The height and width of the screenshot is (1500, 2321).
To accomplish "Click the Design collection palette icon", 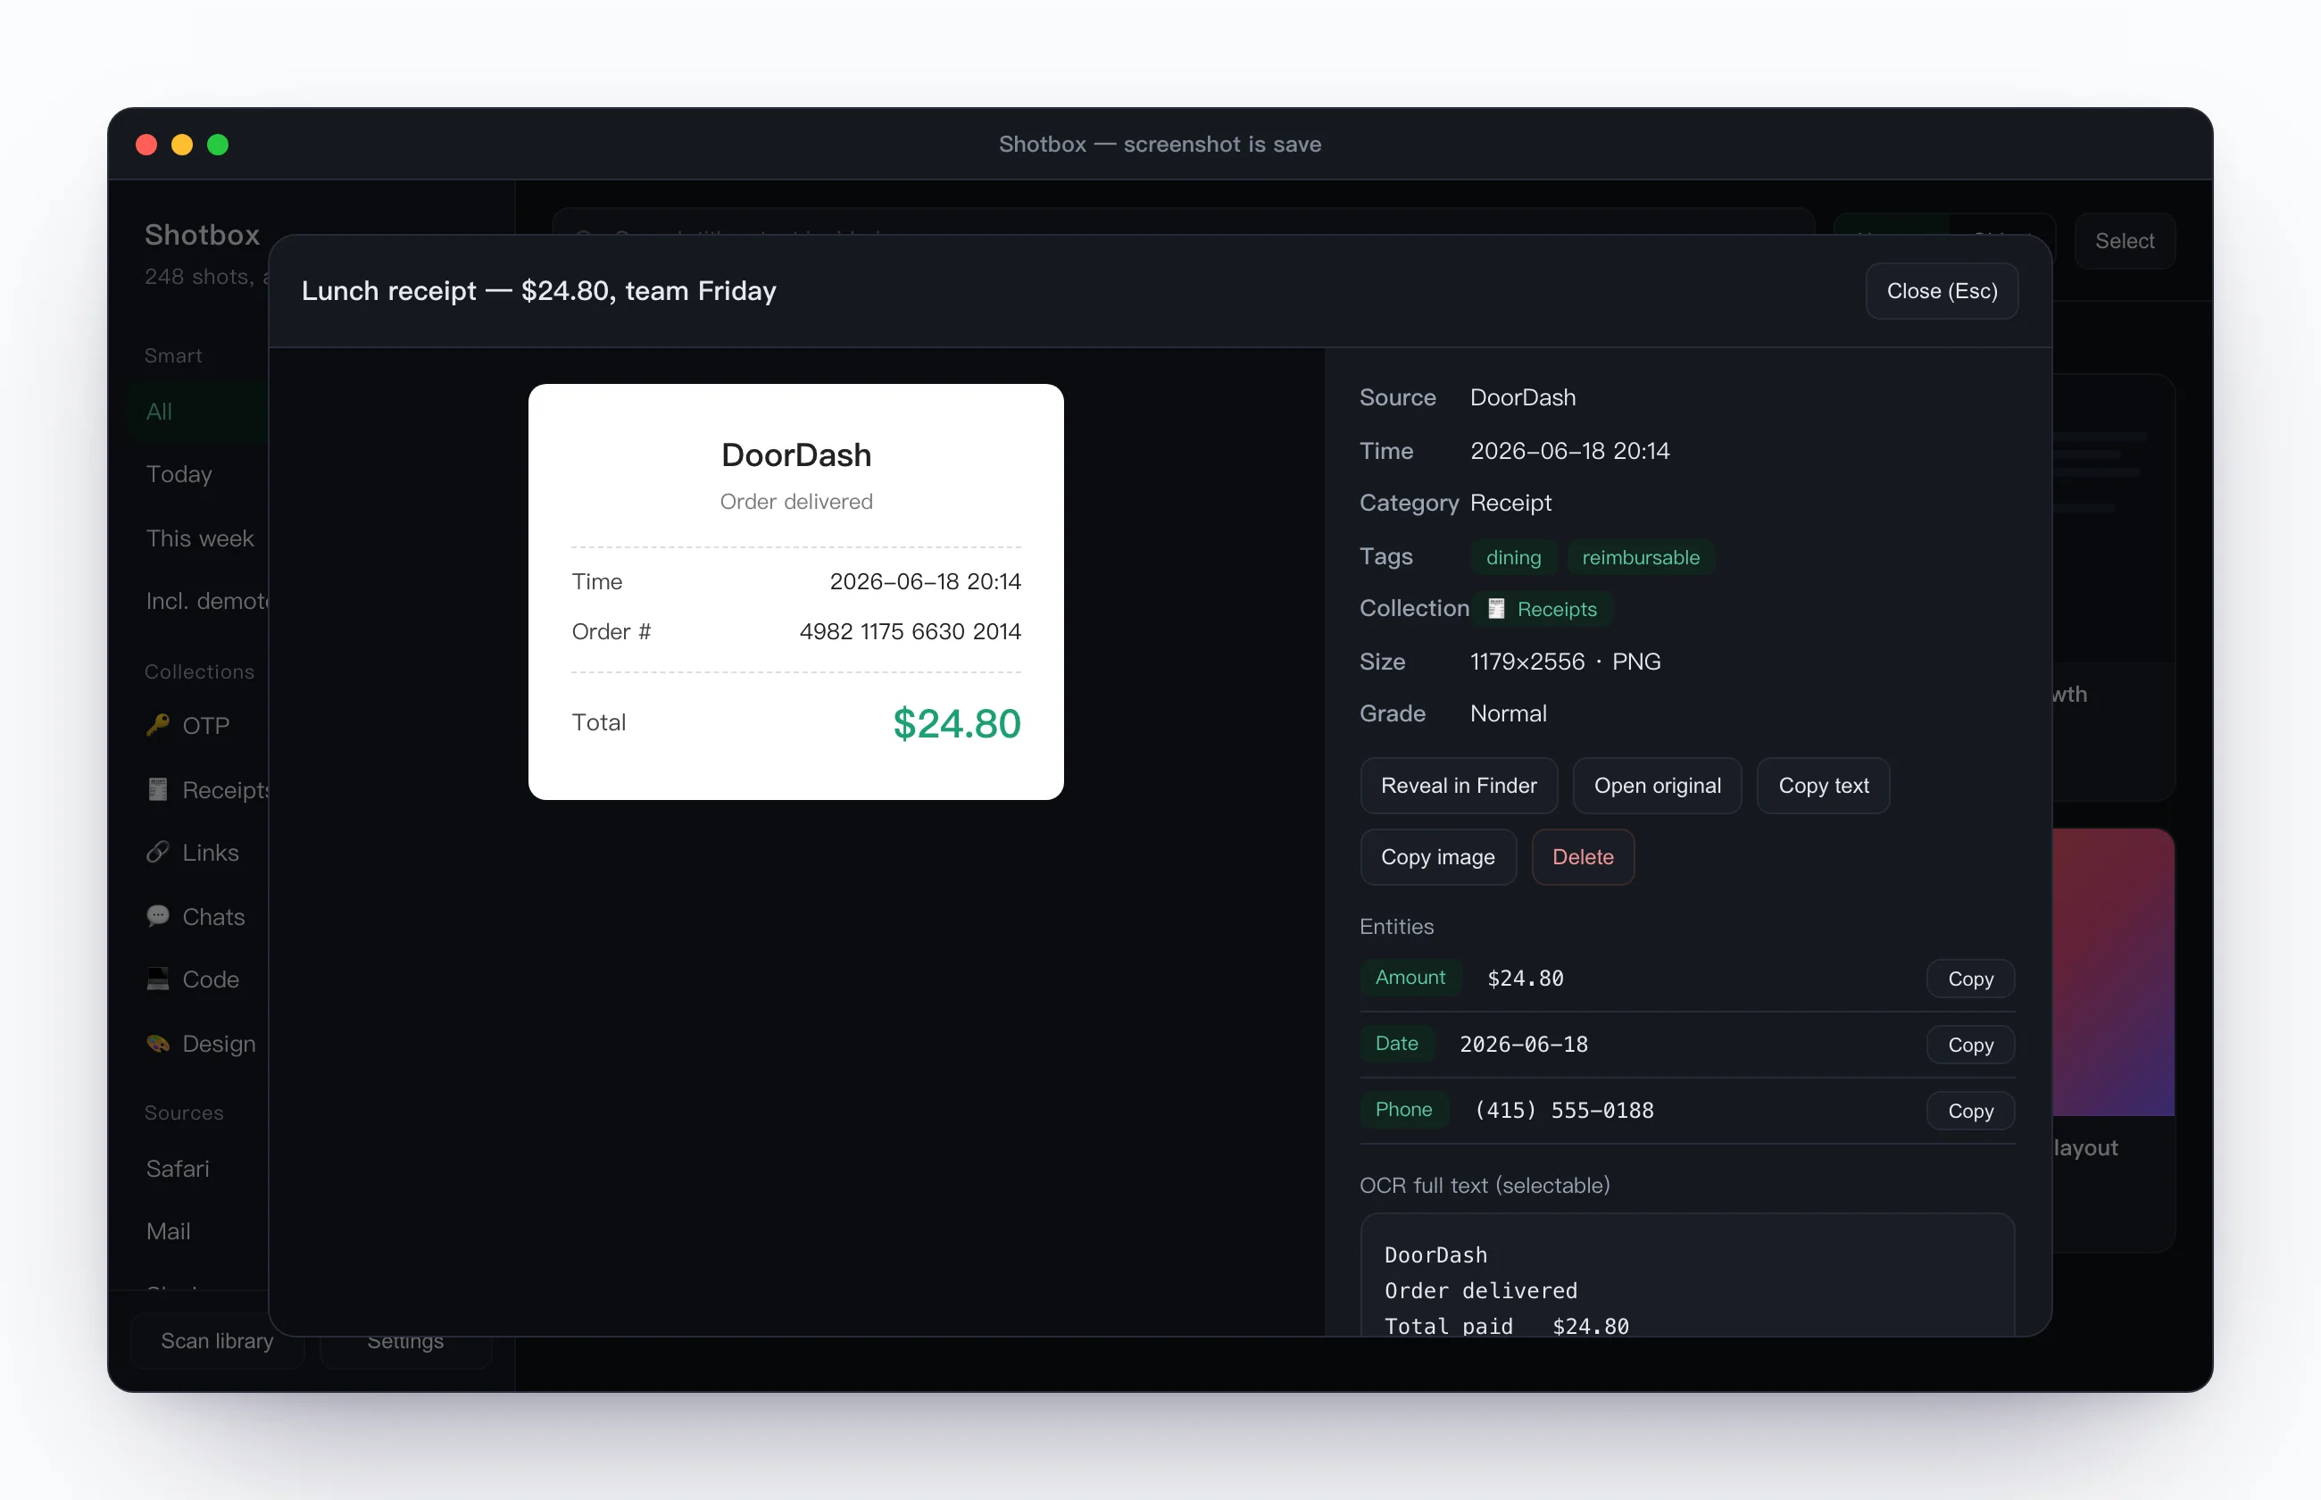I will (x=158, y=1043).
